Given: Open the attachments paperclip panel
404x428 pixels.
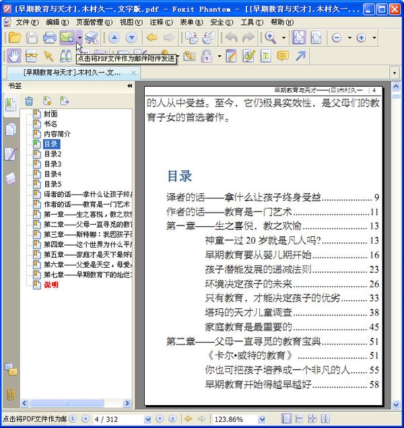Looking at the screenshot, I should pos(10,394).
